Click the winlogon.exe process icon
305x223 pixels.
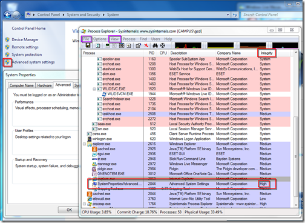coord(90,139)
